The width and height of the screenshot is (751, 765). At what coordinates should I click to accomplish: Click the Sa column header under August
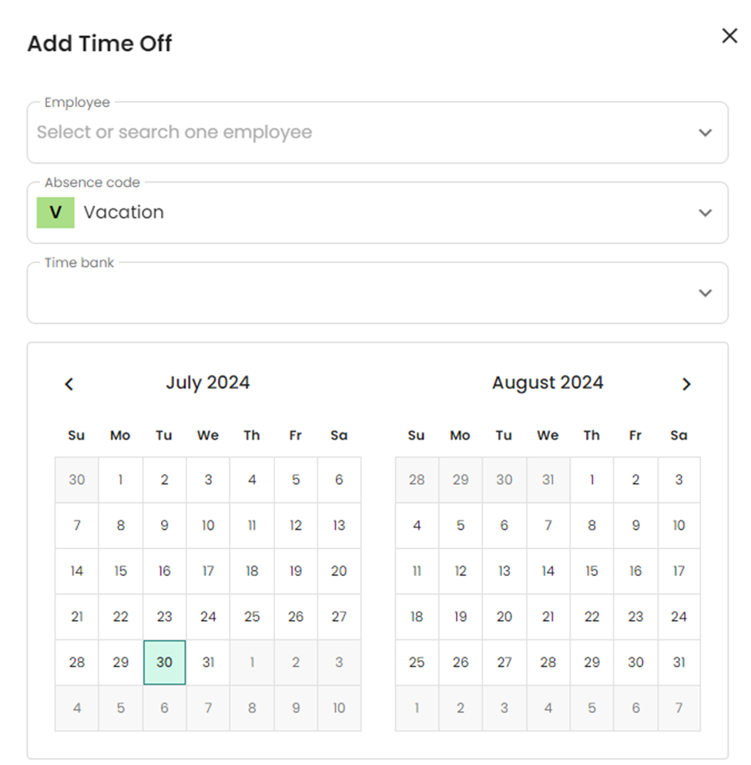click(x=679, y=435)
